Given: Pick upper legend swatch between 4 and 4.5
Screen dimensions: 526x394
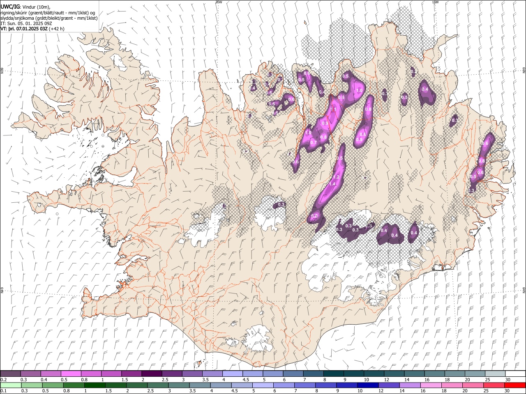Looking at the screenshot, I should (232, 373).
